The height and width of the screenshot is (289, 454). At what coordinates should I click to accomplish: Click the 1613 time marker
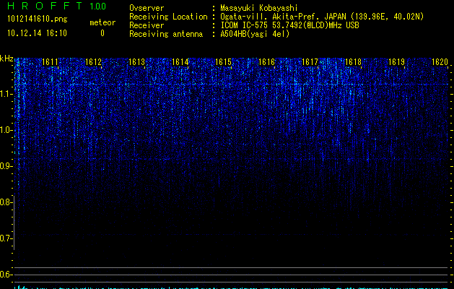click(136, 62)
